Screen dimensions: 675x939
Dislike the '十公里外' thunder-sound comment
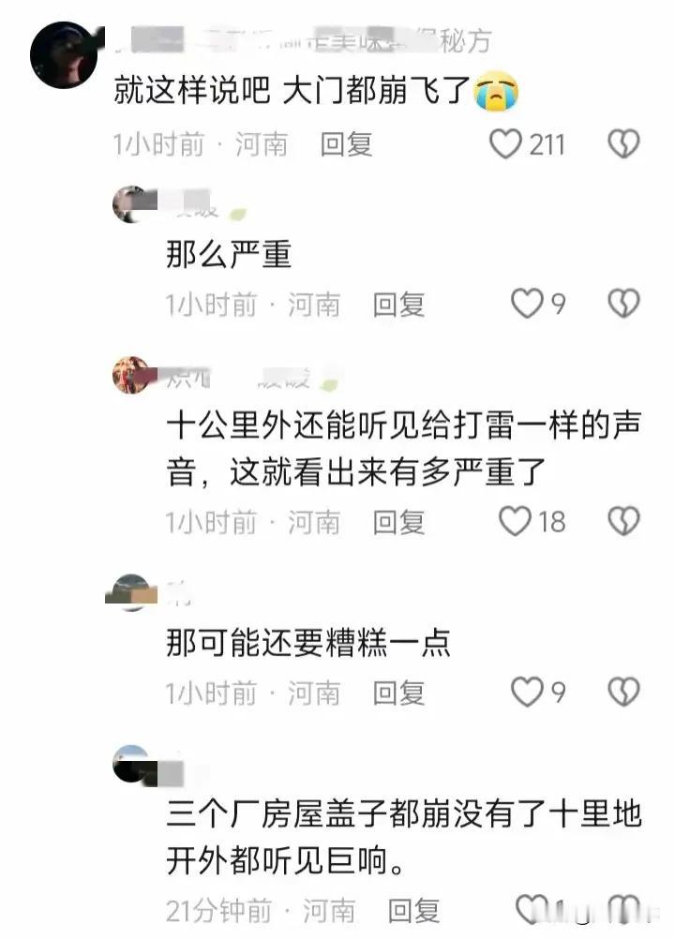(623, 521)
